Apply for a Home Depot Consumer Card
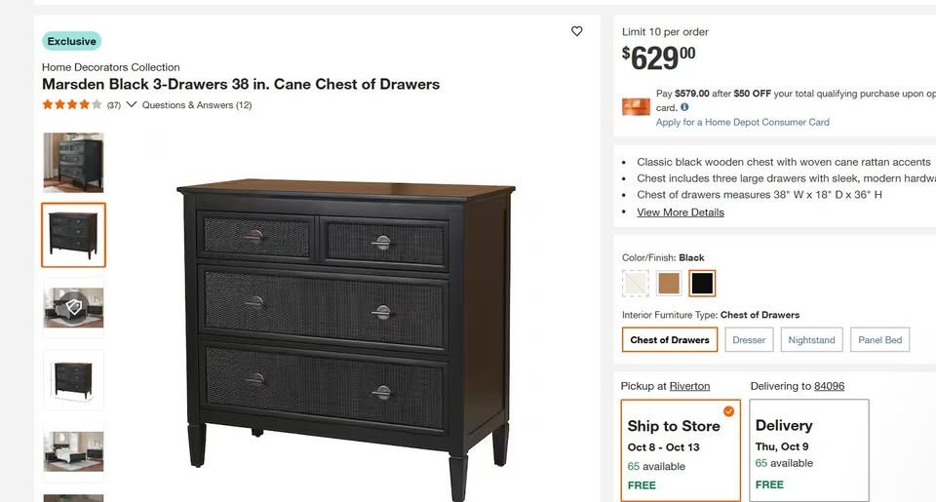Image resolution: width=936 pixels, height=502 pixels. pos(743,122)
